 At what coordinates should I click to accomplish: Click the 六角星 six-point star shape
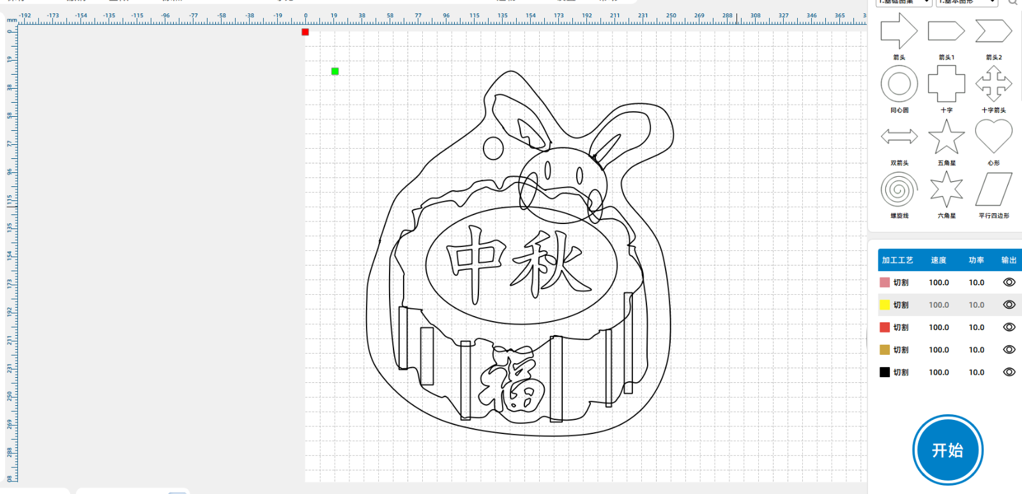(x=946, y=190)
